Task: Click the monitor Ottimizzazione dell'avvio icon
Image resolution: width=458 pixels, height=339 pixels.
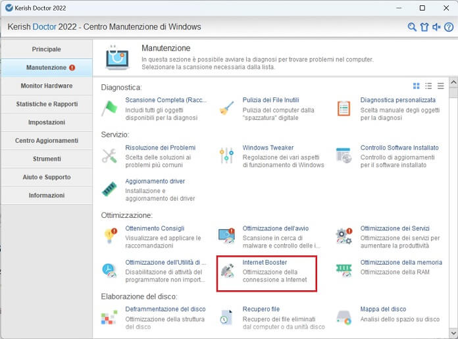Action: pos(226,236)
